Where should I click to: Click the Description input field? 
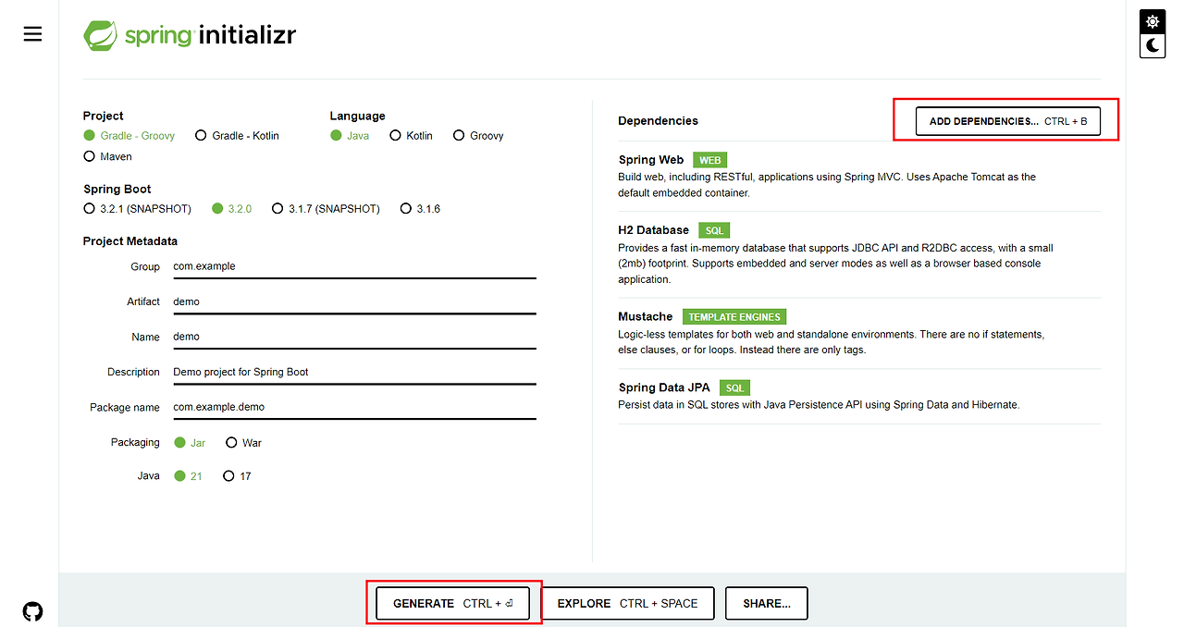(x=353, y=372)
